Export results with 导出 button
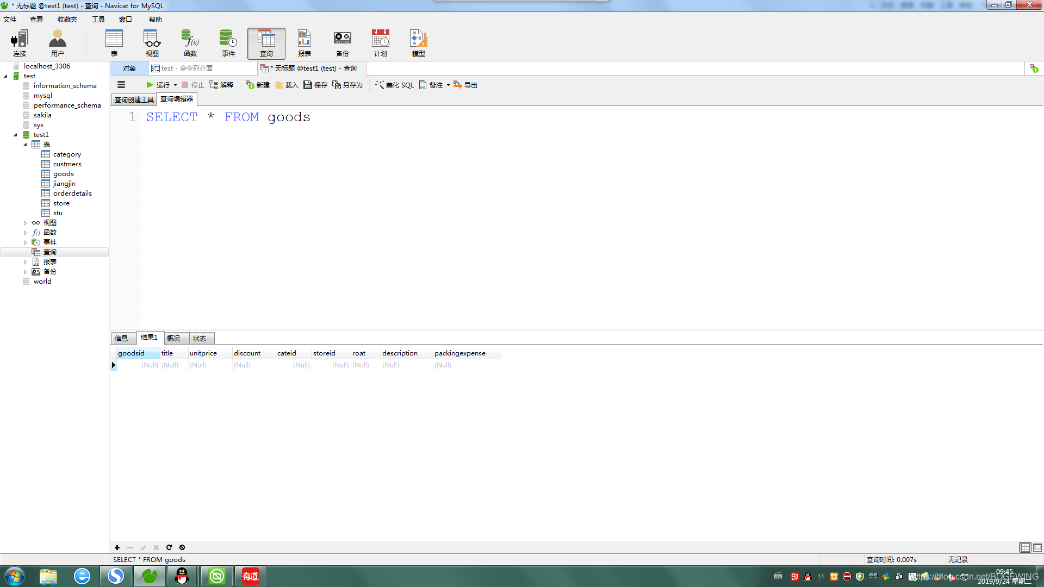The width and height of the screenshot is (1044, 587). click(465, 85)
